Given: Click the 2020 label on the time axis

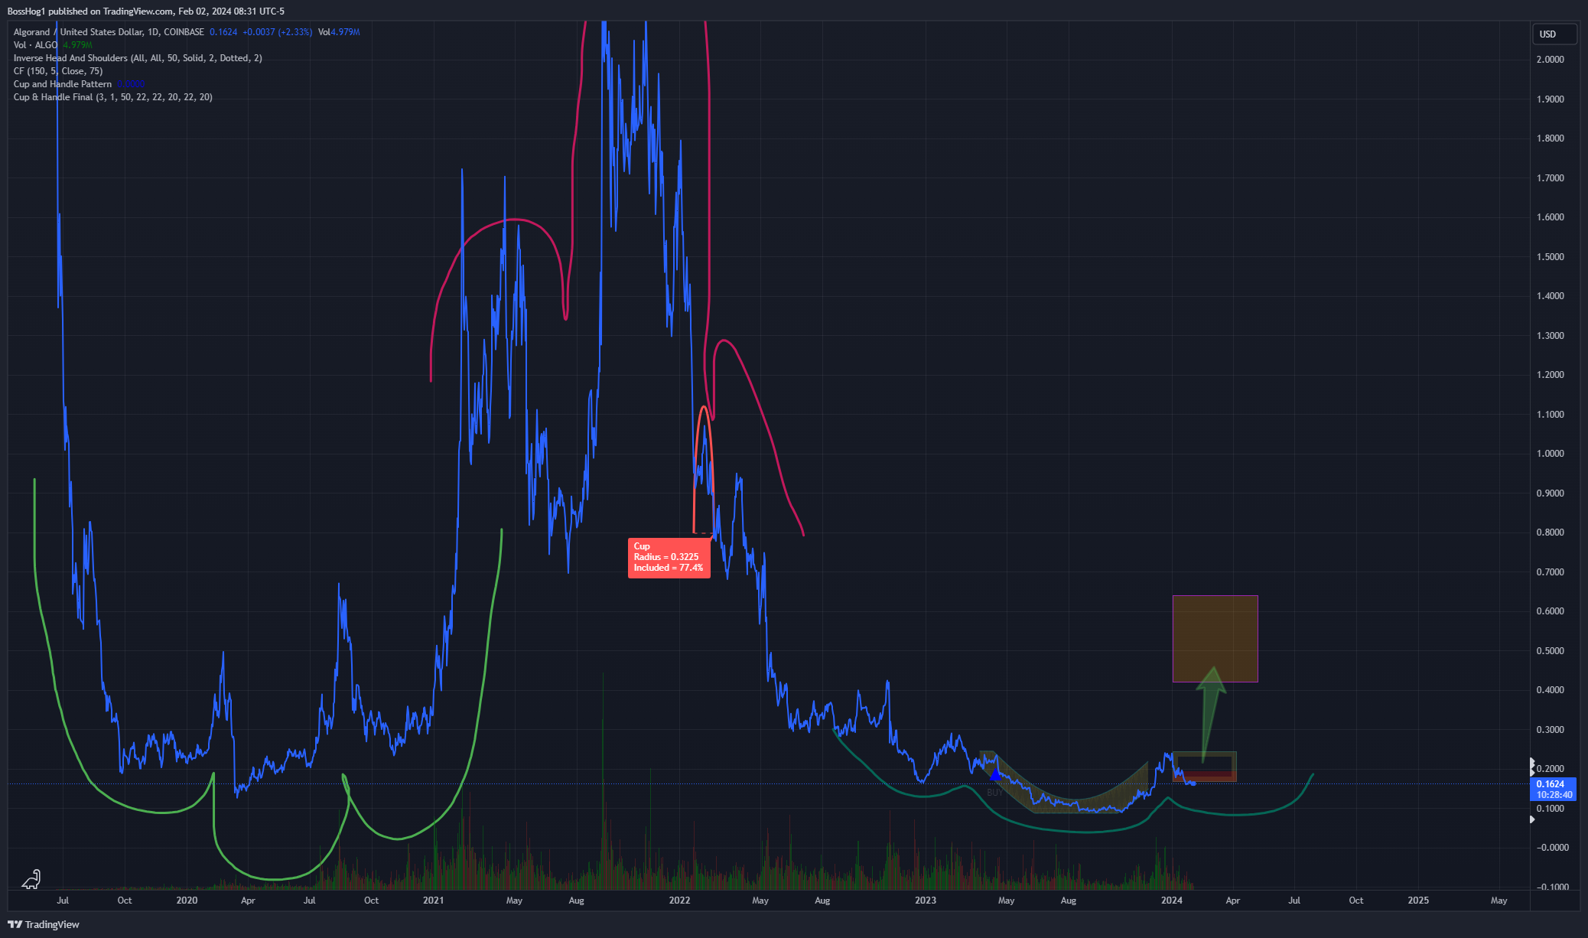Looking at the screenshot, I should (187, 901).
